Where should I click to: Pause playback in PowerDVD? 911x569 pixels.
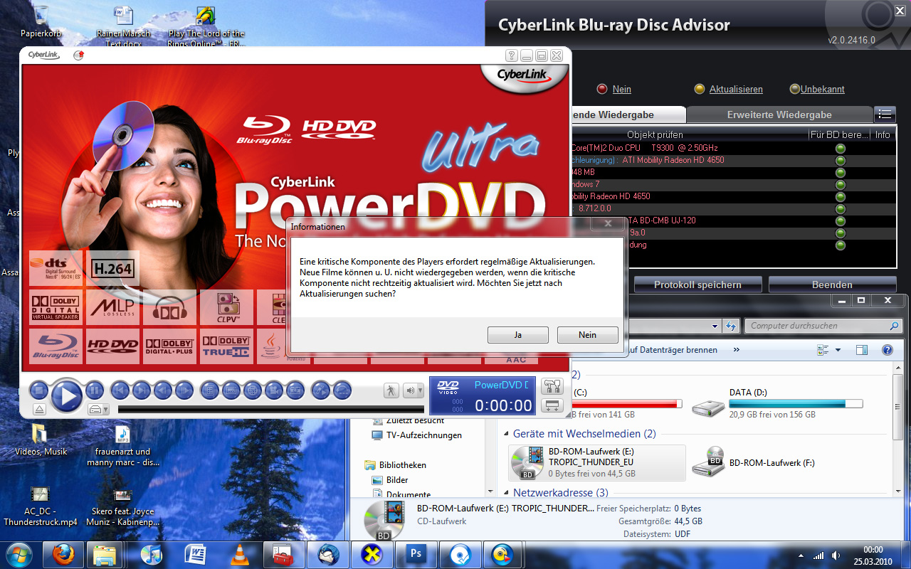click(x=95, y=390)
